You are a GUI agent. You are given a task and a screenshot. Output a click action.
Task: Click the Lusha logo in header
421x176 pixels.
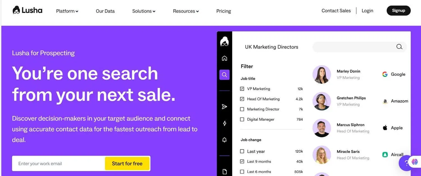pyautogui.click(x=28, y=10)
